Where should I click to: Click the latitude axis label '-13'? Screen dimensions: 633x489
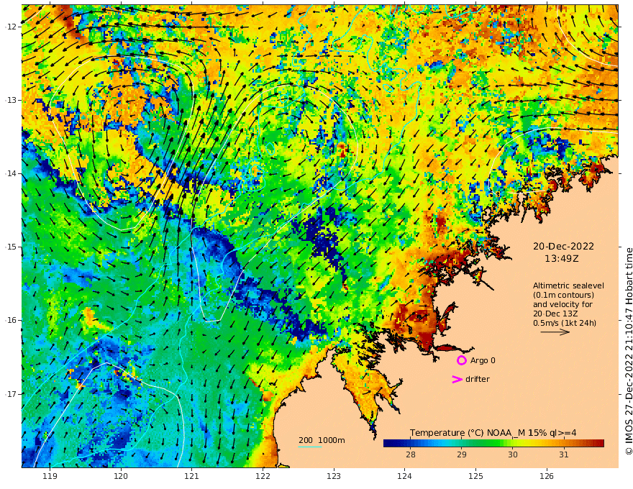11,100
